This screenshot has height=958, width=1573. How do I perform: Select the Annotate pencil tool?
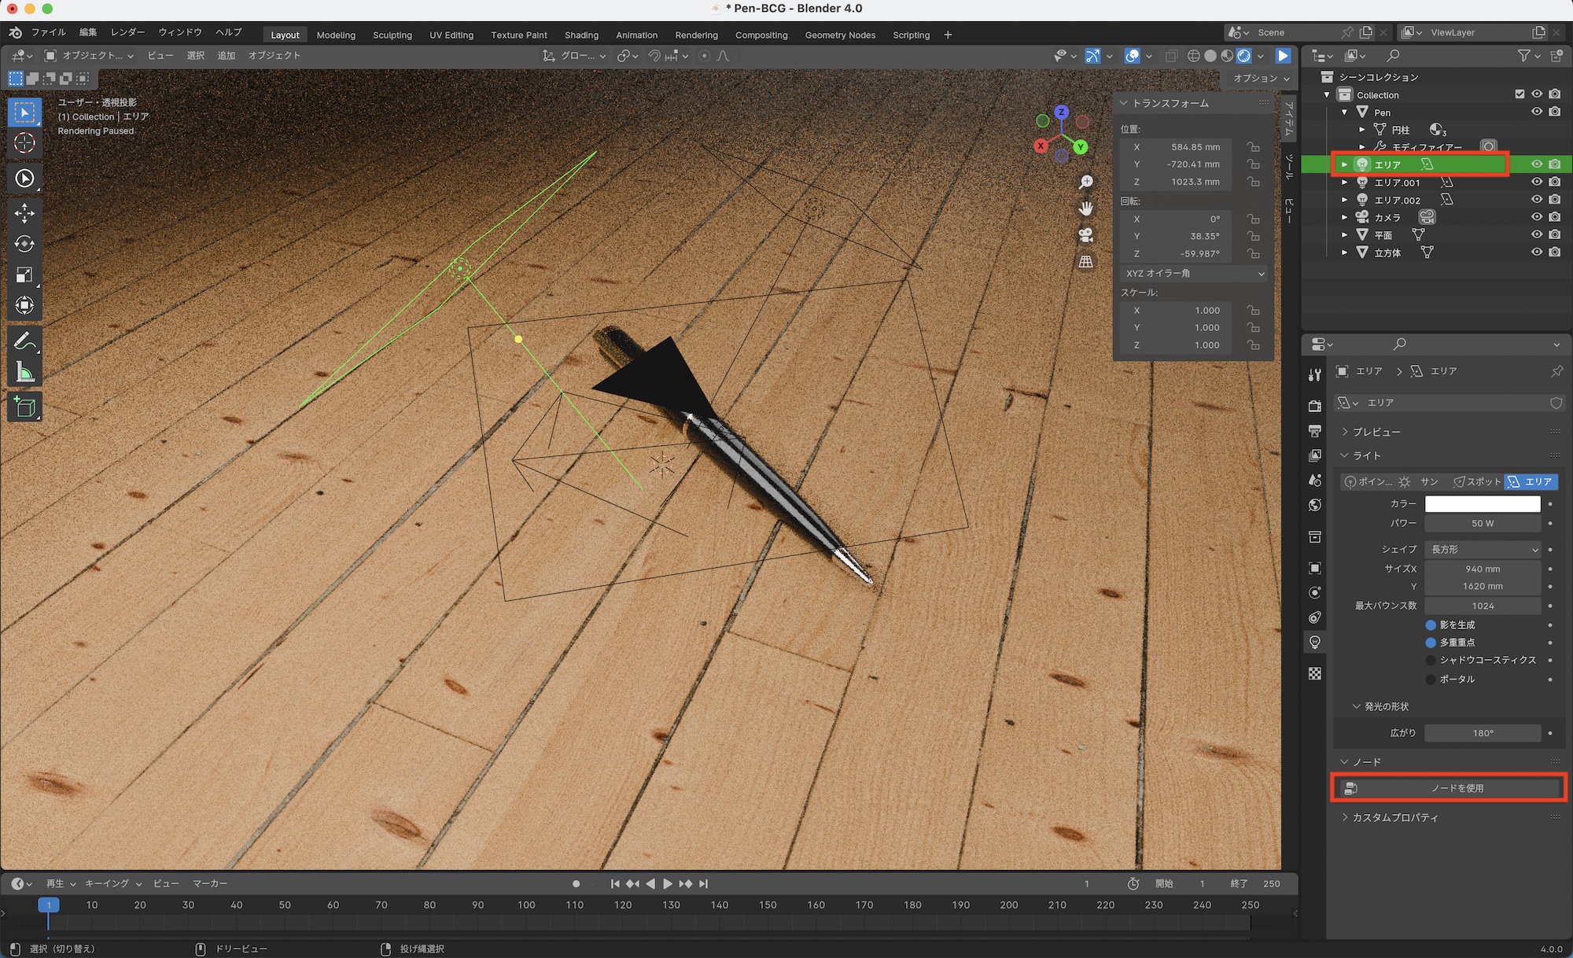point(24,341)
